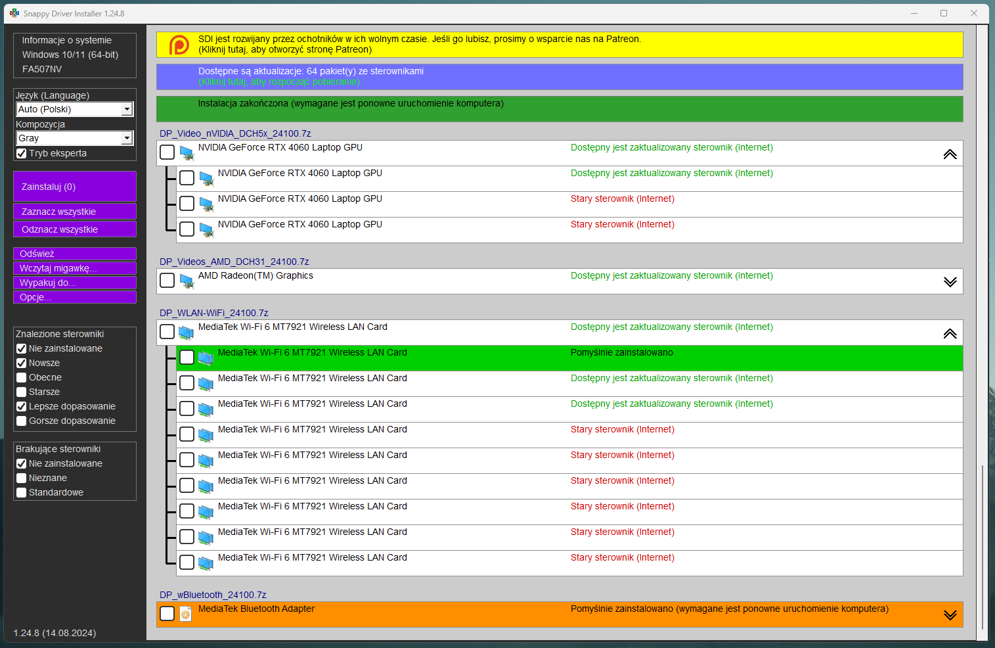Viewport: 995px width, 648px height.
Task: Click the top NVIDIA GeForce RTX 4060 device icon
Action: [187, 153]
